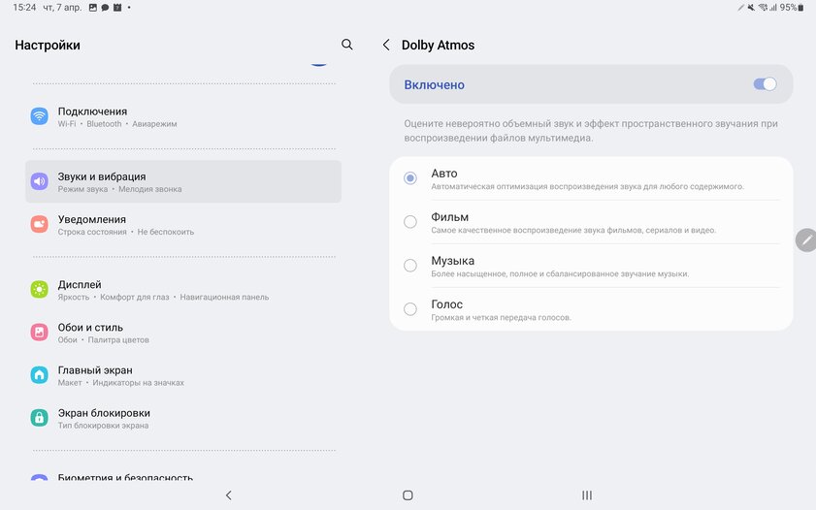This screenshot has height=510, width=816.
Task: Open Дисплей settings category
Action: click(183, 290)
